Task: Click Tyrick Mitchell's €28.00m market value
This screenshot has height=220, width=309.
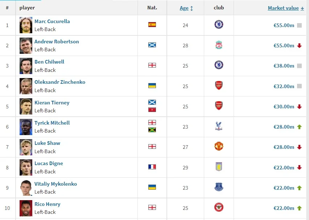Action: [x=284, y=127]
